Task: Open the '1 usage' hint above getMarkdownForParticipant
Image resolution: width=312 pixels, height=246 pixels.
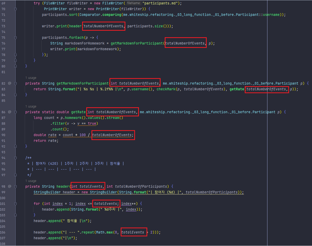Action: [x=31, y=78]
